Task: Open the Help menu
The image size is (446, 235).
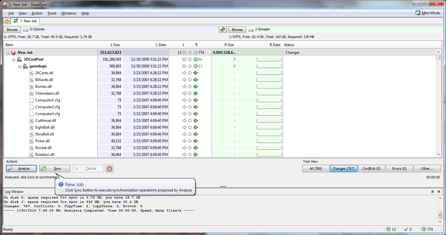Action: click(x=85, y=13)
